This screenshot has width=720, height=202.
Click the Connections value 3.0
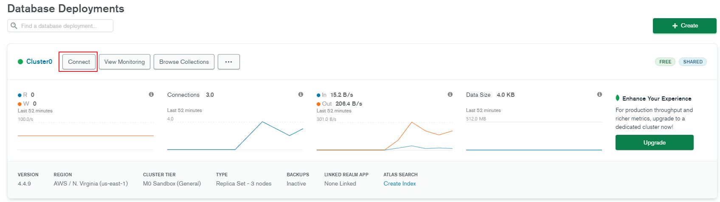coord(210,95)
